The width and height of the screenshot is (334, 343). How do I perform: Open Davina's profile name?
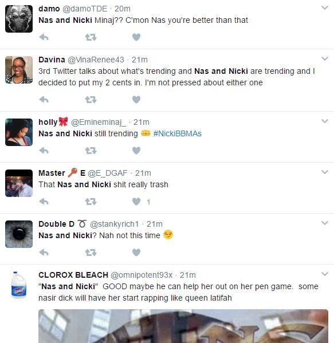point(52,60)
